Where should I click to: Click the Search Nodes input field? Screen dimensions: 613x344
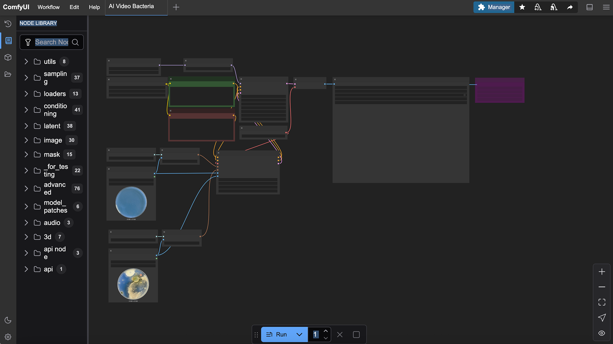coord(52,42)
